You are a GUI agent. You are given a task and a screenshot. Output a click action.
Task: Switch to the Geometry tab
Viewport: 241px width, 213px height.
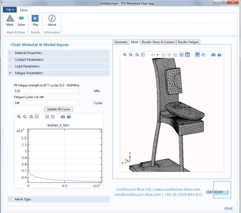click(x=121, y=42)
